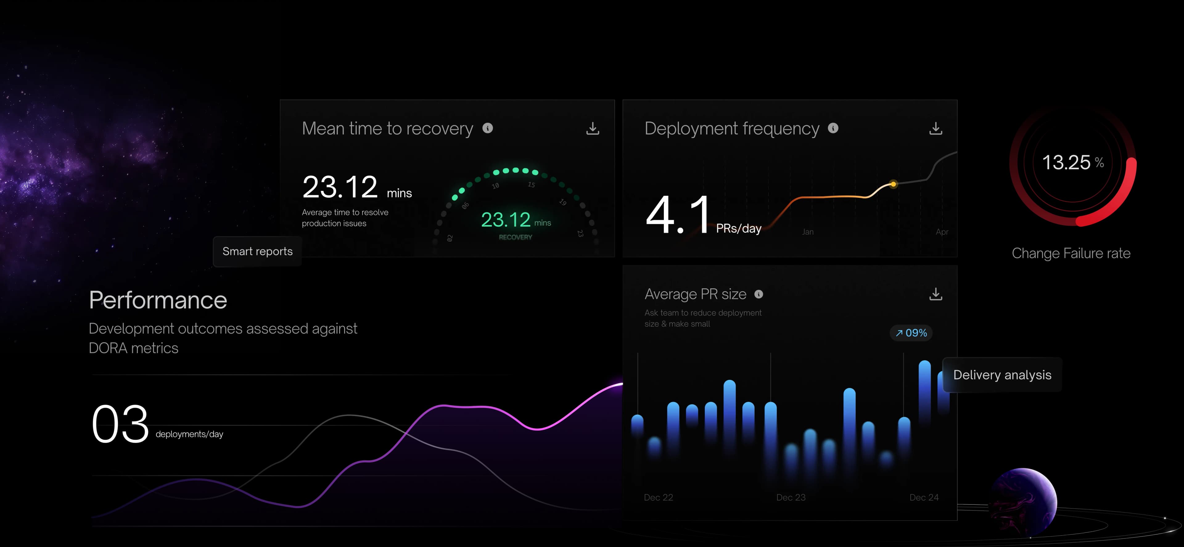The image size is (1184, 547).
Task: Click the Change Failure rate label
Action: coord(1071,253)
